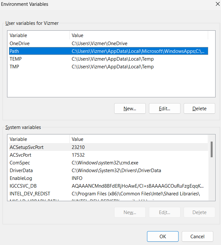Sort user variables by Variable column header
This screenshot has width=221, height=245.
pos(38,35)
